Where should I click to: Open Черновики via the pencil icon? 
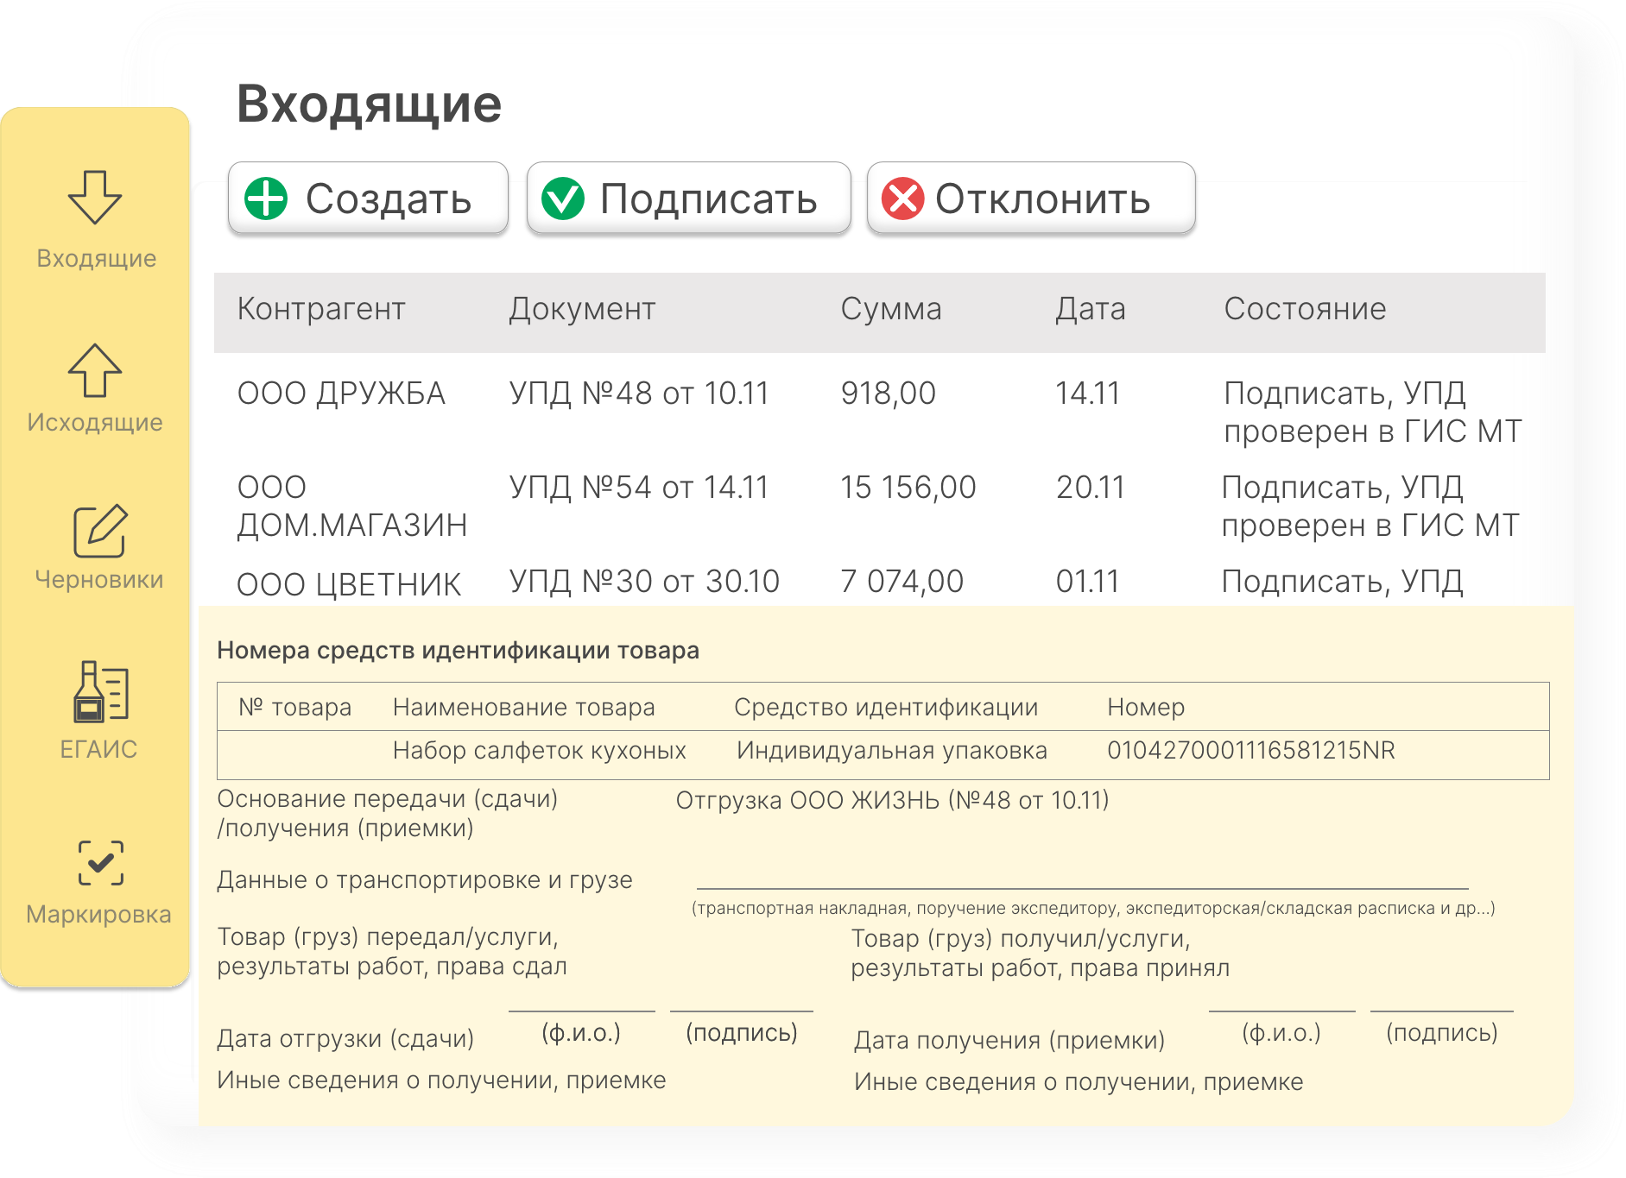click(x=99, y=531)
